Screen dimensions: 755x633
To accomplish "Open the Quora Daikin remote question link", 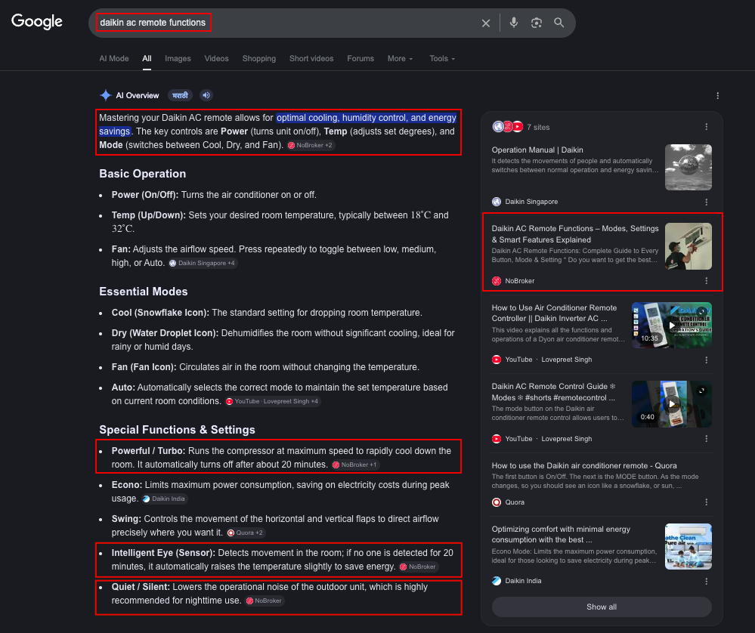I will [x=584, y=466].
